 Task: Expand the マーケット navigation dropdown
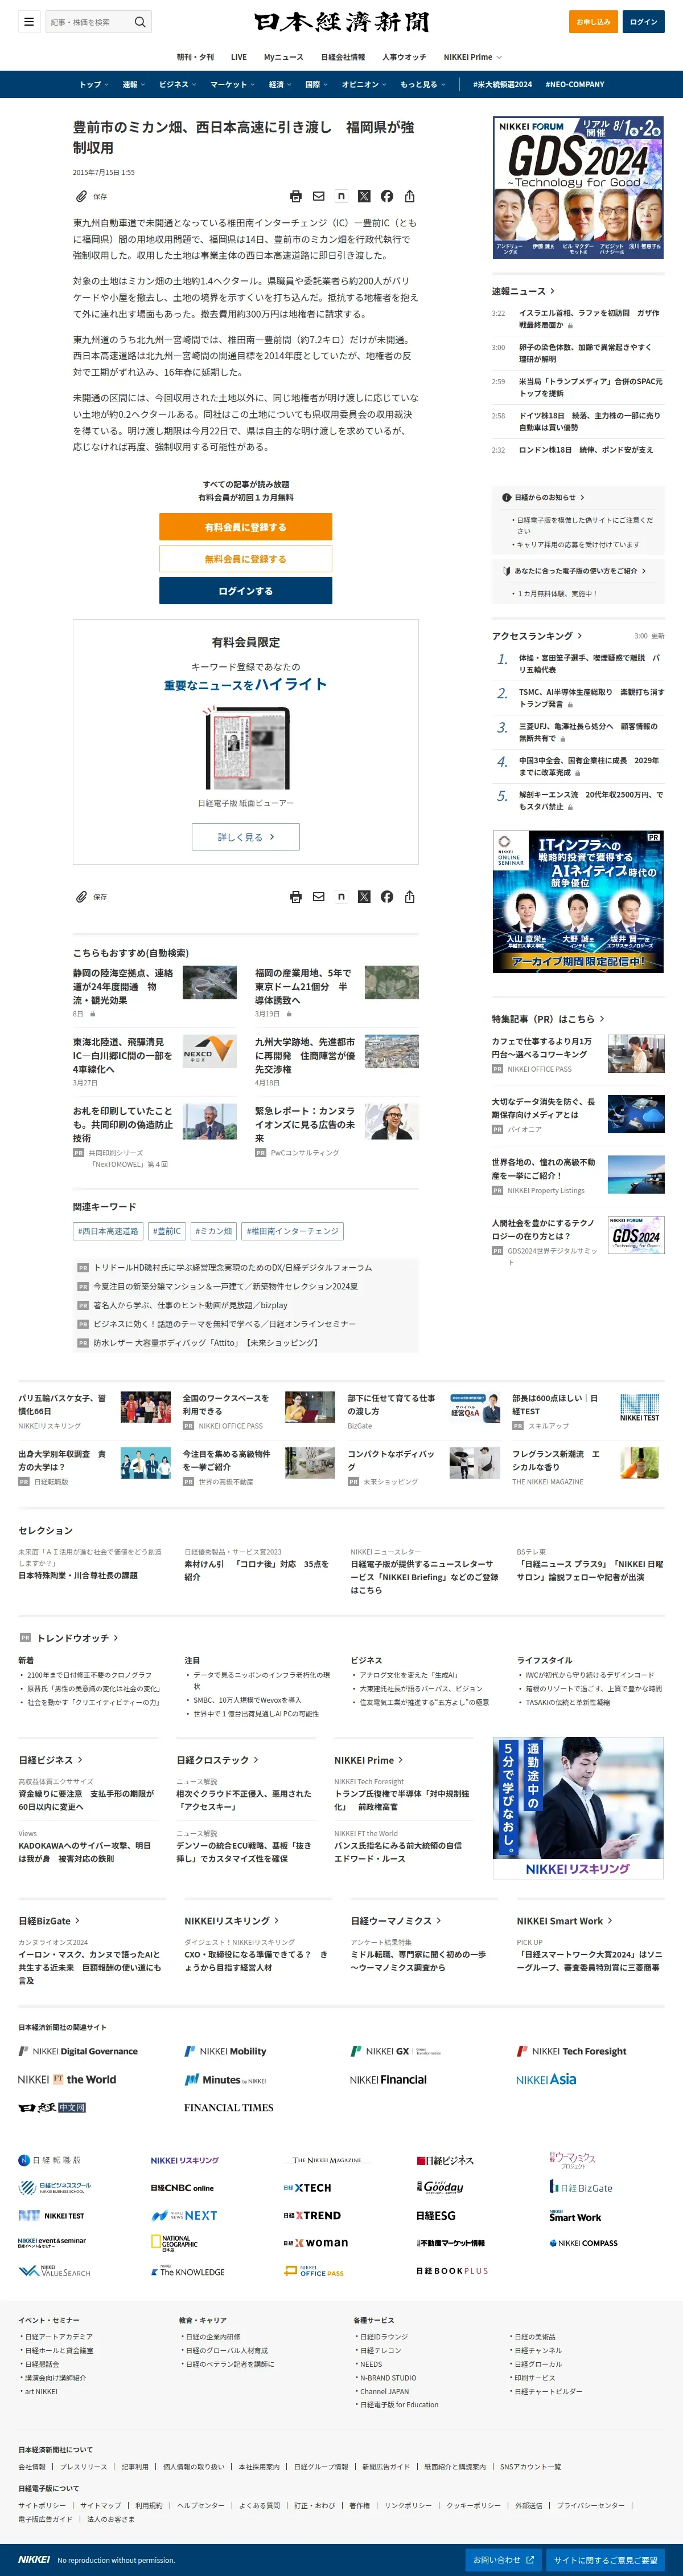tap(232, 85)
